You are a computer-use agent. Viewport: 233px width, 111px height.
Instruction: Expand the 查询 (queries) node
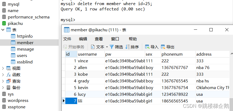(x=3, y=81)
